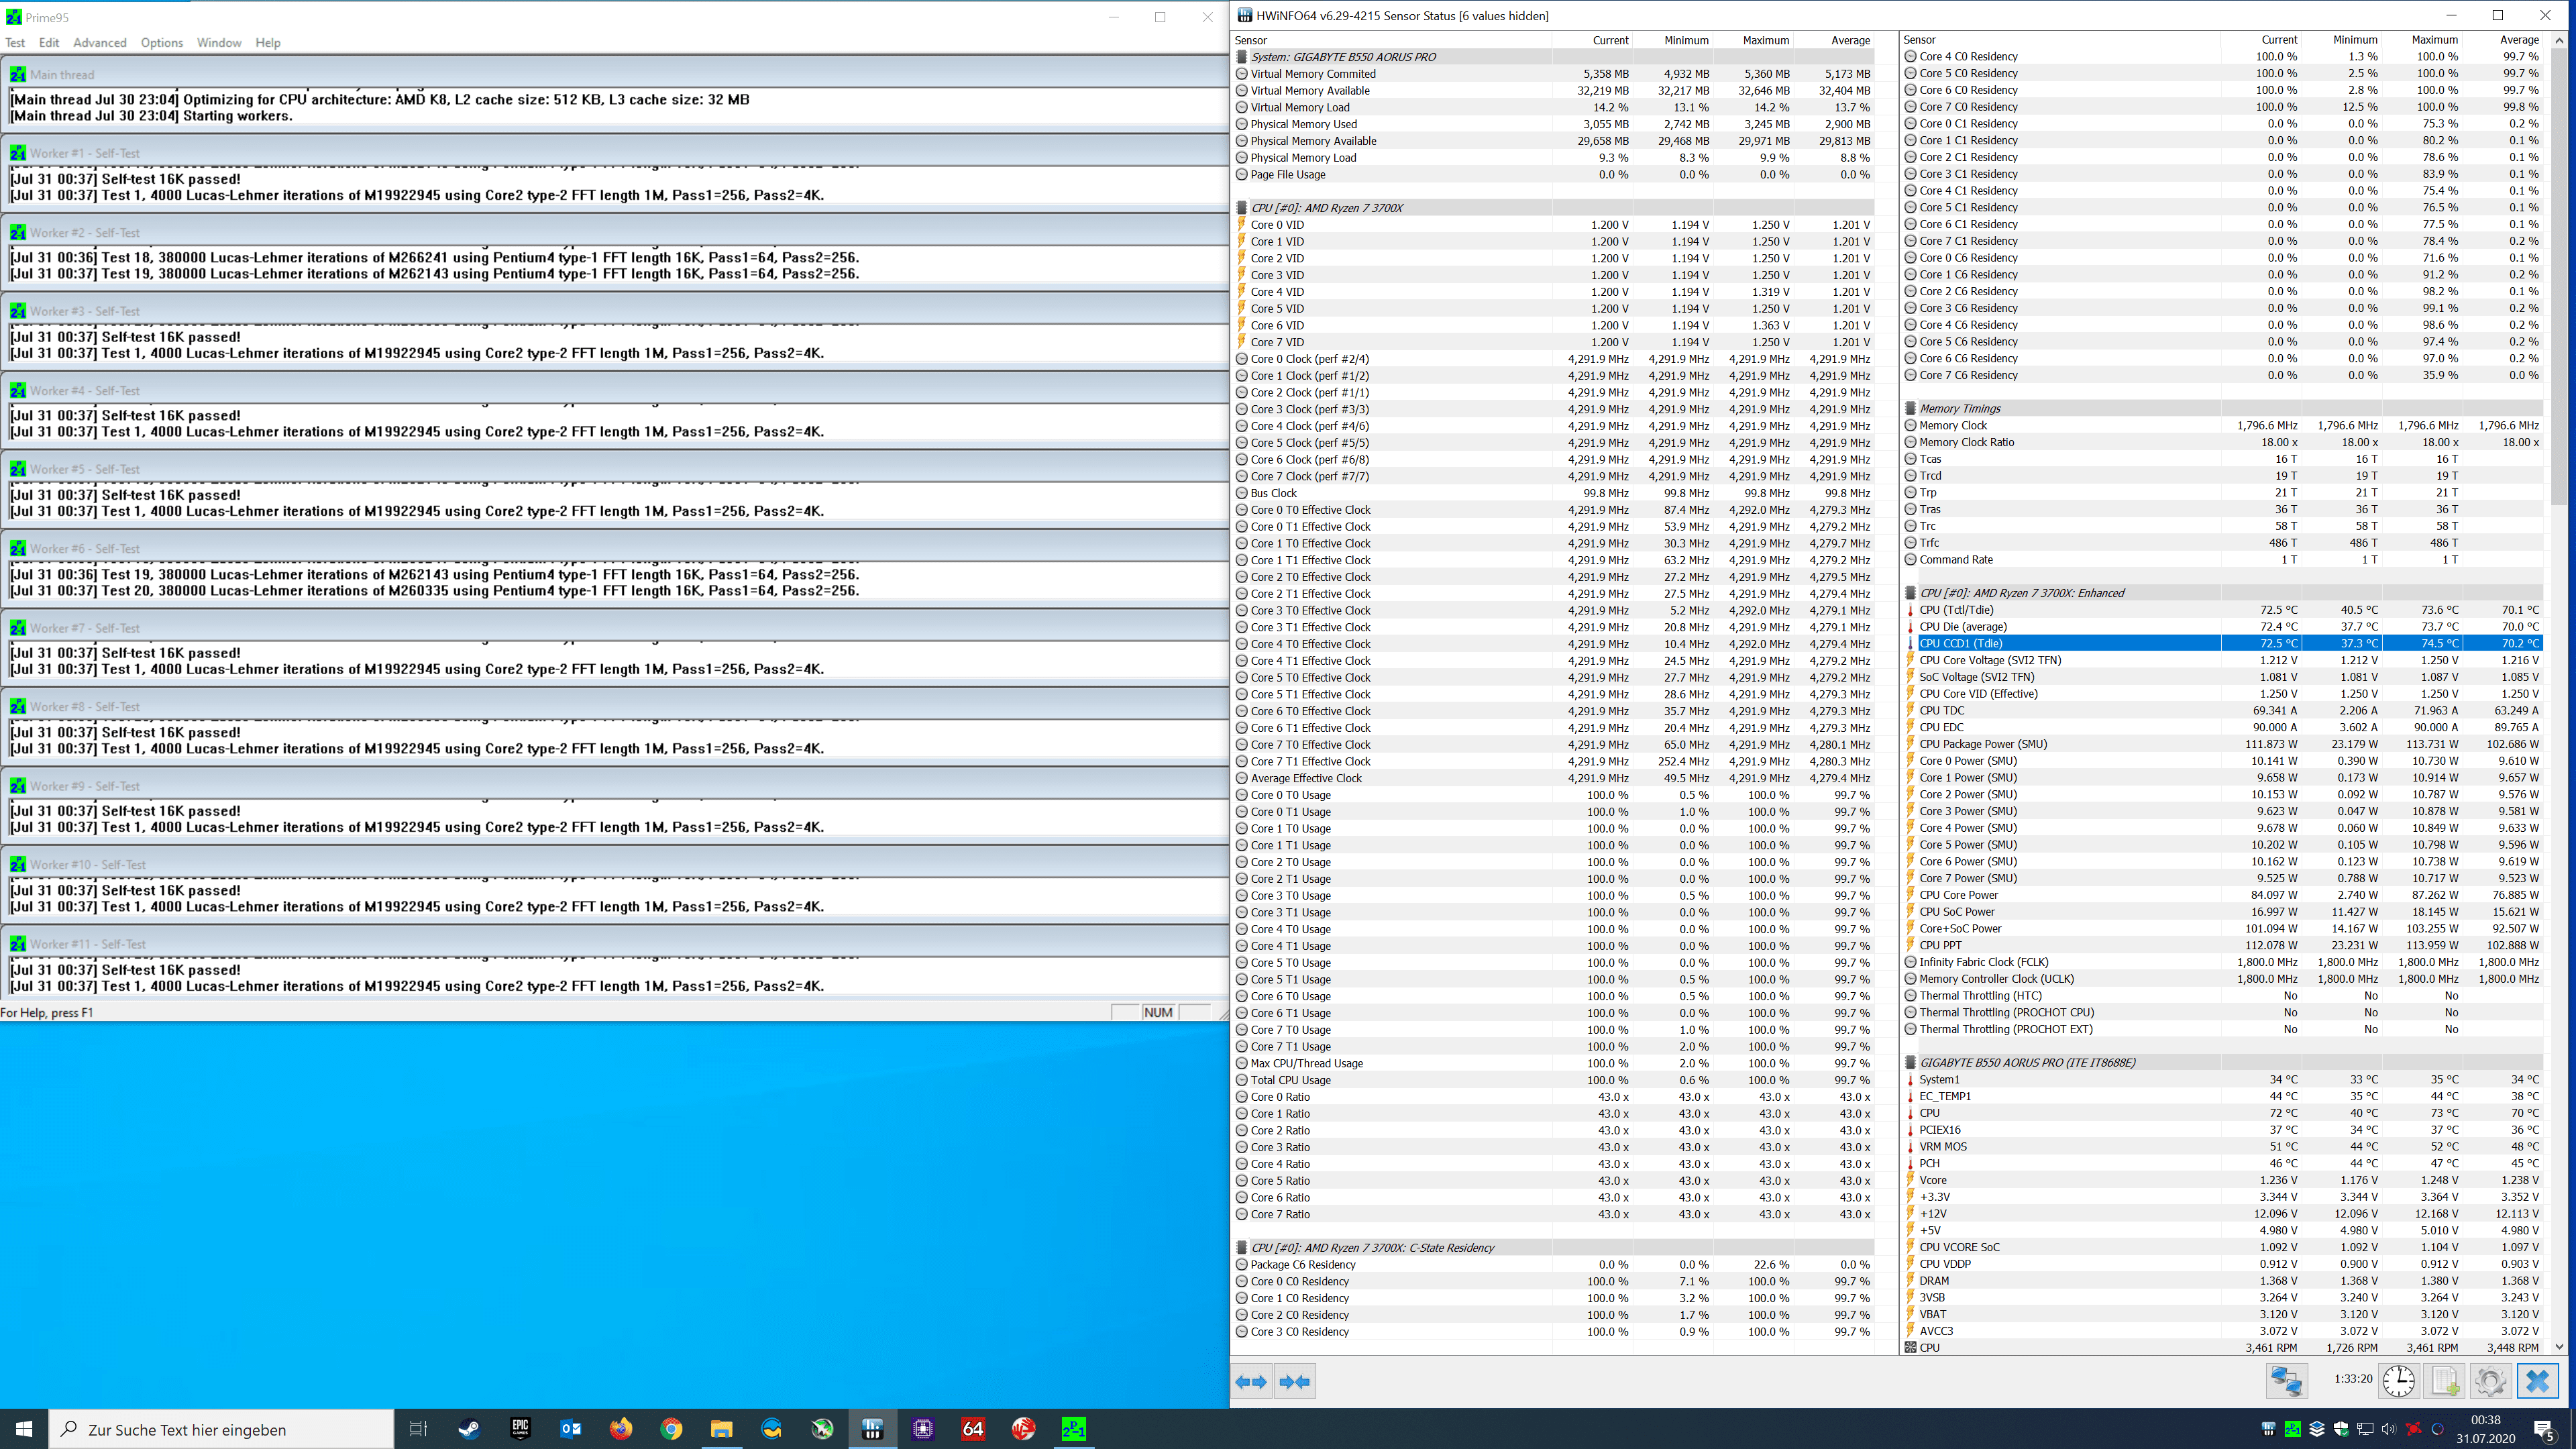
Task: Open Steam from the taskbar
Action: point(469,1429)
